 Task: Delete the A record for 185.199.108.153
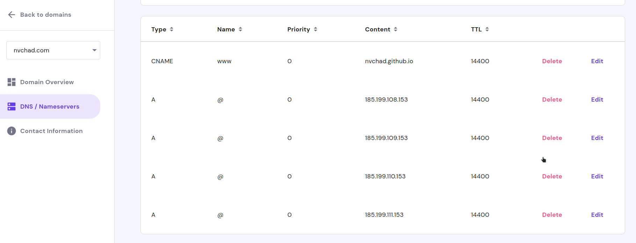click(x=552, y=100)
